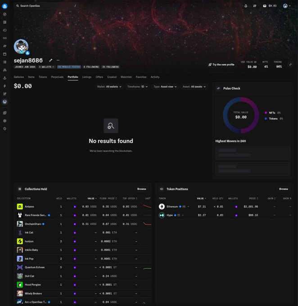The image size is (298, 306).
Task: Open the Asset: All assets dropdown
Action: [194, 87]
